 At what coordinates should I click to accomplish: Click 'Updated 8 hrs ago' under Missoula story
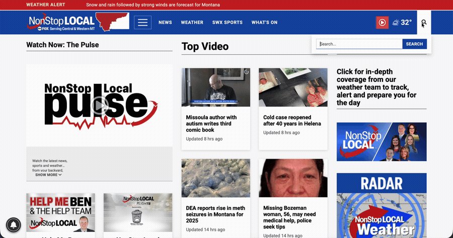click(x=204, y=139)
